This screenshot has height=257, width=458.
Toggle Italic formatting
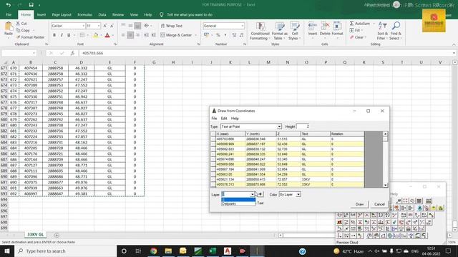[x=62, y=35]
